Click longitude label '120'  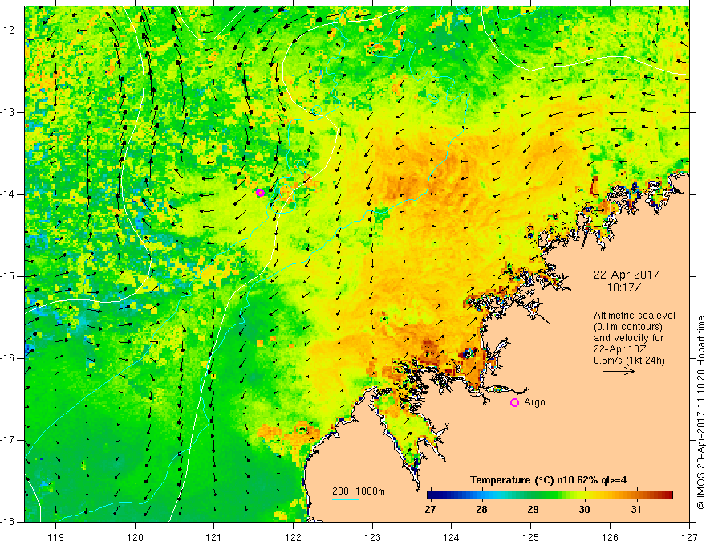point(135,537)
